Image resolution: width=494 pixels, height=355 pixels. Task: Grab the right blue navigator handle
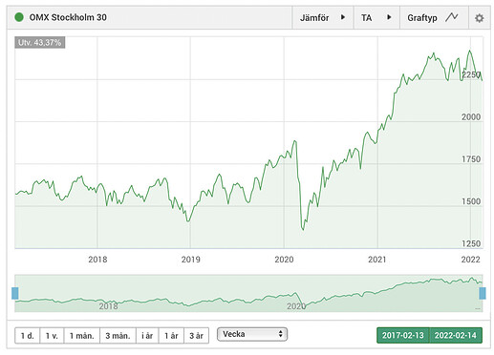coord(483,293)
